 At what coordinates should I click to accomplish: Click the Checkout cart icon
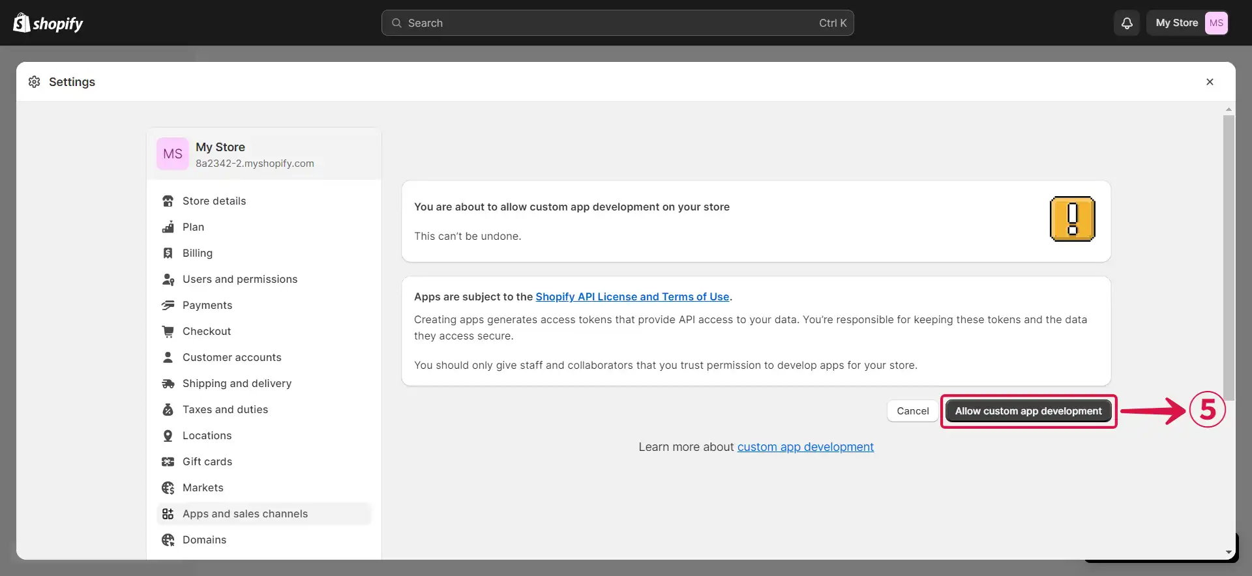168,331
